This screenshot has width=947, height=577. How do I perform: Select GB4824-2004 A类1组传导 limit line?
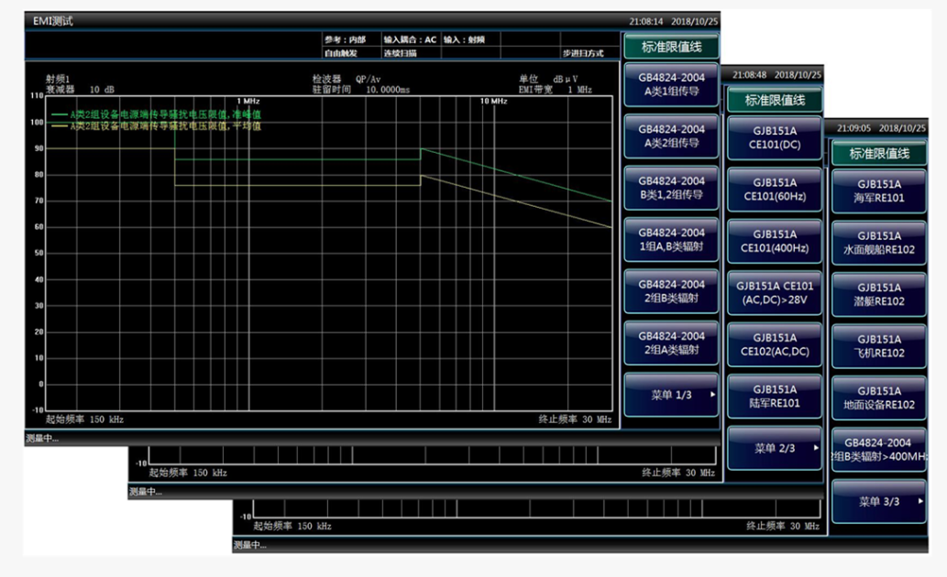671,84
